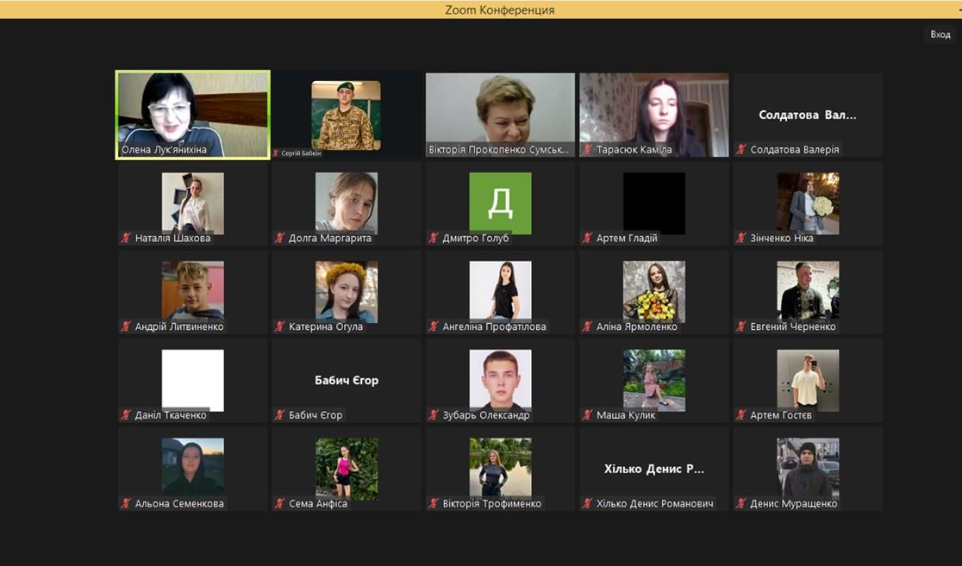Click the "Вход" button at top right

pos(940,34)
